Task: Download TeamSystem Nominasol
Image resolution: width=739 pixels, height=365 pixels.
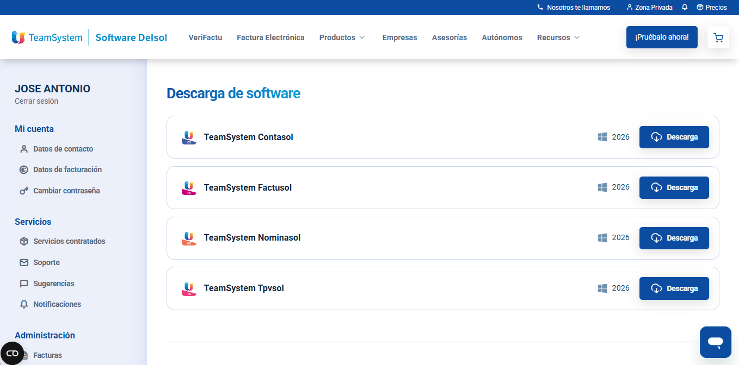Action: pos(674,238)
